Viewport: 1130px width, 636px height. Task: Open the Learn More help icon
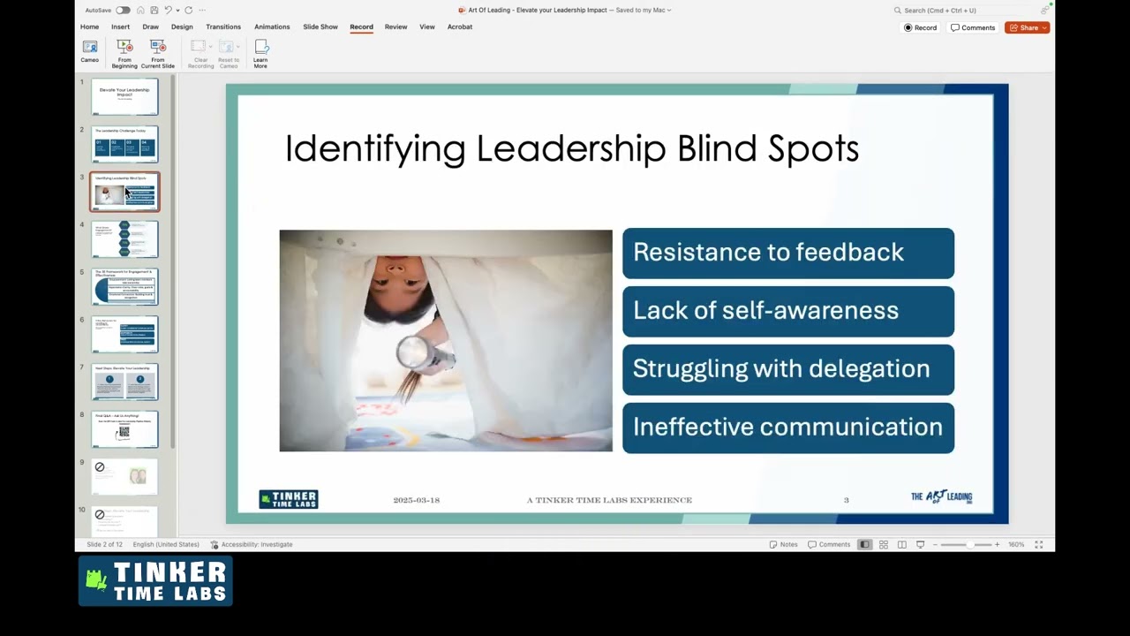(260, 47)
